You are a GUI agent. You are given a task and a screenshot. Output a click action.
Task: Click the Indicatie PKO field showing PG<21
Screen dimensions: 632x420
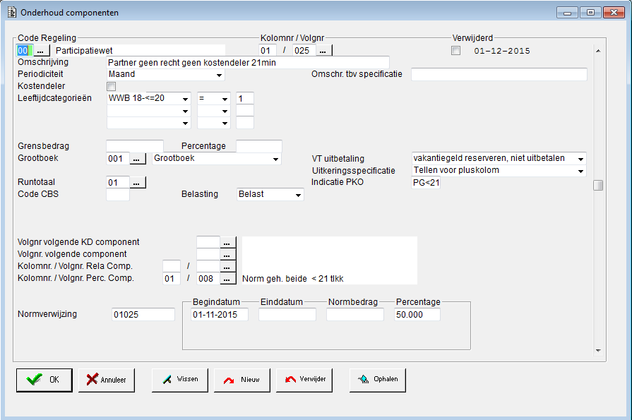coord(426,183)
